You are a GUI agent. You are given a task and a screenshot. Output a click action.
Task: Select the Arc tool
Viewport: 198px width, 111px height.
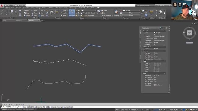tap(16, 12)
